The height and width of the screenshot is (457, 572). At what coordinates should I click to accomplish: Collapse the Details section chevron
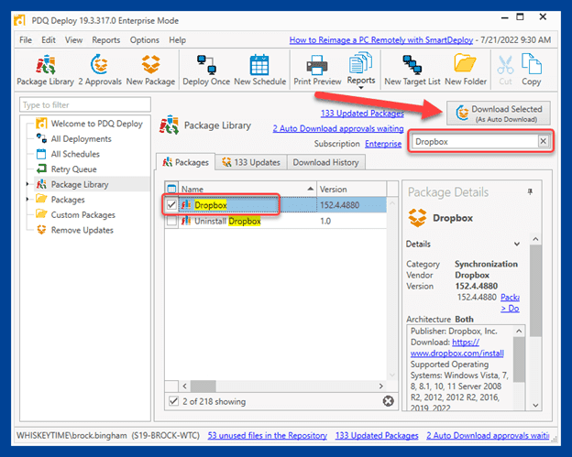(x=517, y=244)
